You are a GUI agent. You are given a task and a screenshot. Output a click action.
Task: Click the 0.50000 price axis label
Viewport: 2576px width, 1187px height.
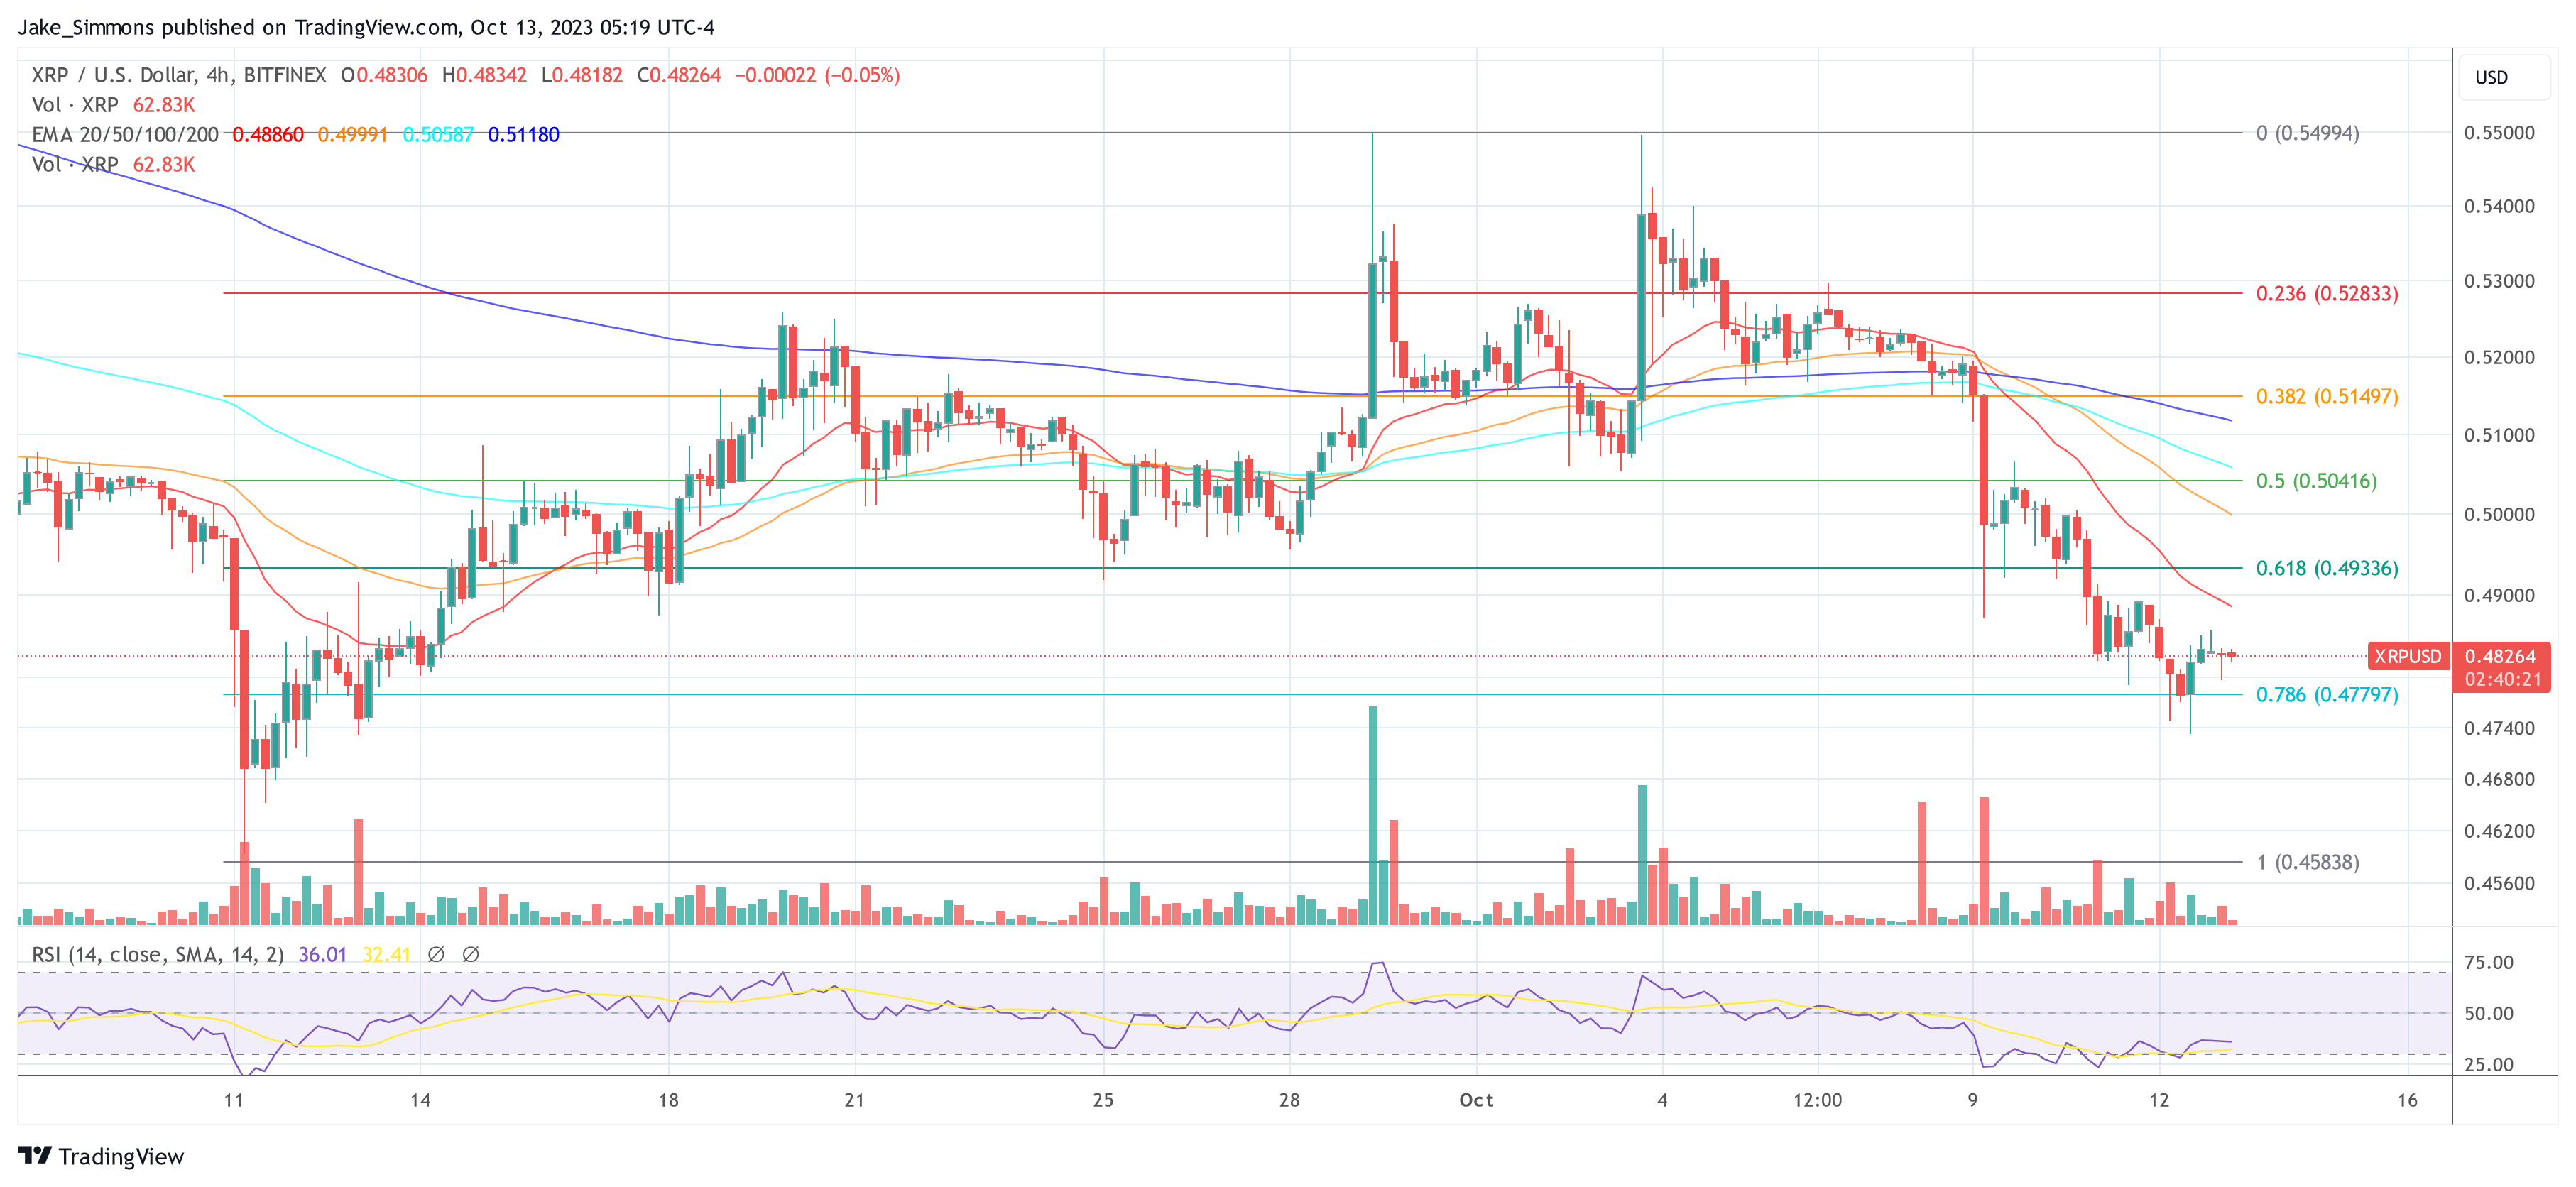click(2499, 514)
